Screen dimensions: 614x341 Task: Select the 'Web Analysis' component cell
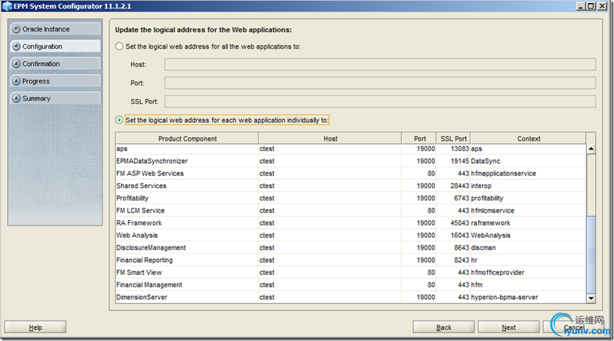187,235
